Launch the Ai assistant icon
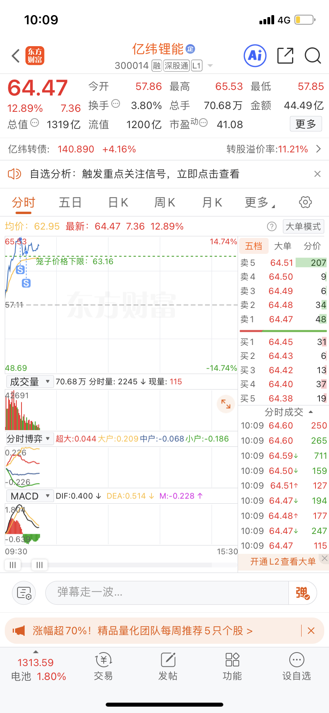 pos(255,56)
